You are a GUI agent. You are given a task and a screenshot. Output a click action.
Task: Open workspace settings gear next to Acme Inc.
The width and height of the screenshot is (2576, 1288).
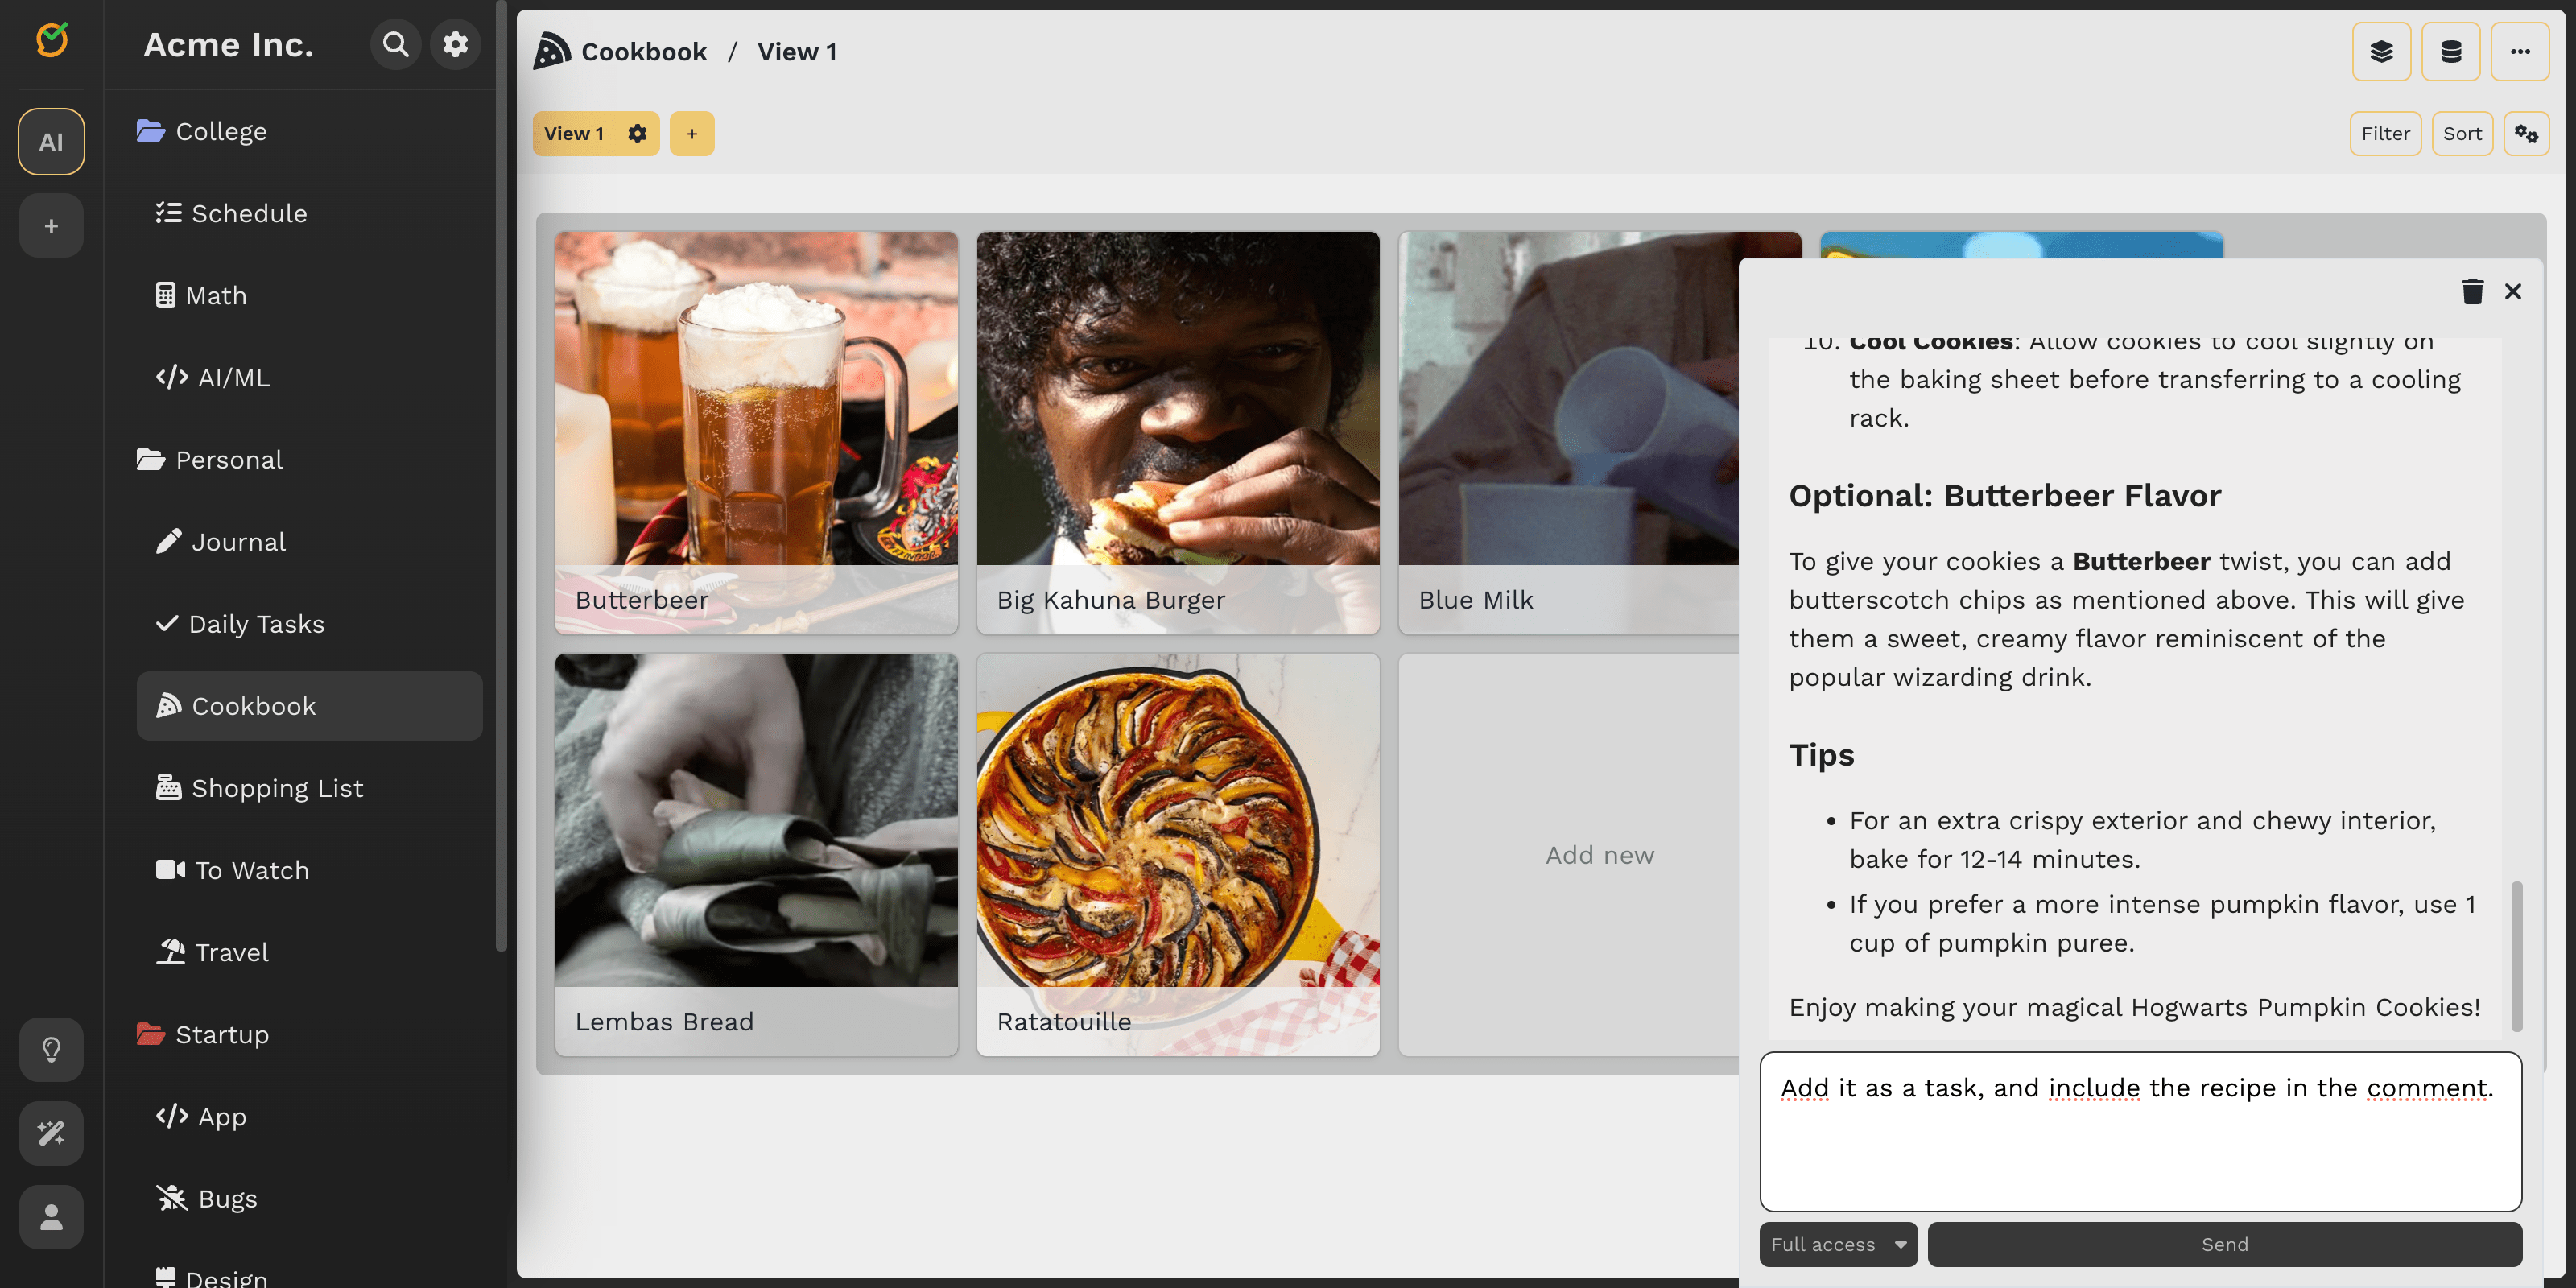[456, 44]
